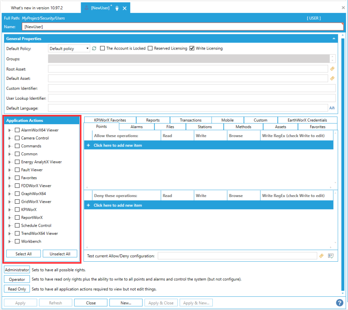Screen dimensions: 348x310
Task: Check the Commands checkbox
Action: [x=17, y=146]
